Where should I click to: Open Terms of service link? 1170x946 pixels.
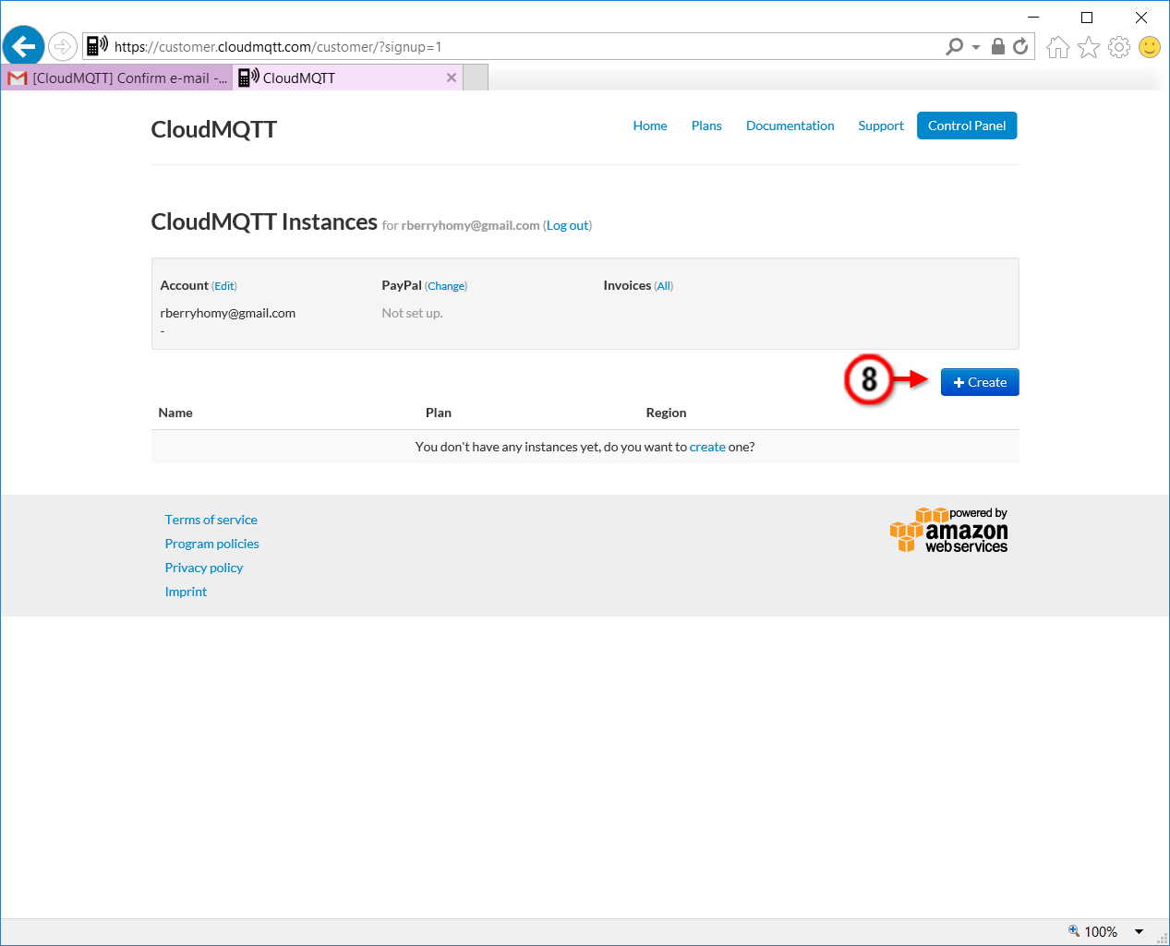point(211,520)
